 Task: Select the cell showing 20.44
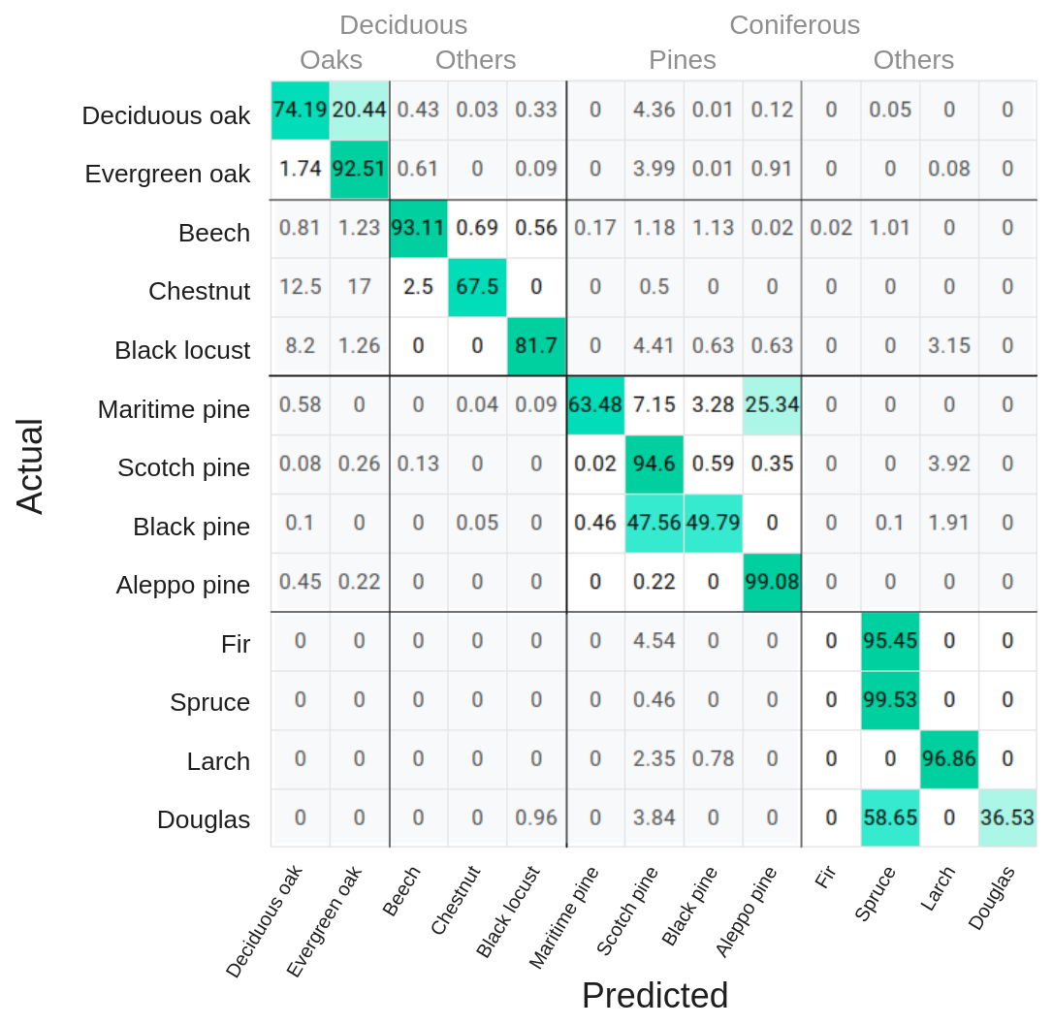pyautogui.click(x=359, y=110)
